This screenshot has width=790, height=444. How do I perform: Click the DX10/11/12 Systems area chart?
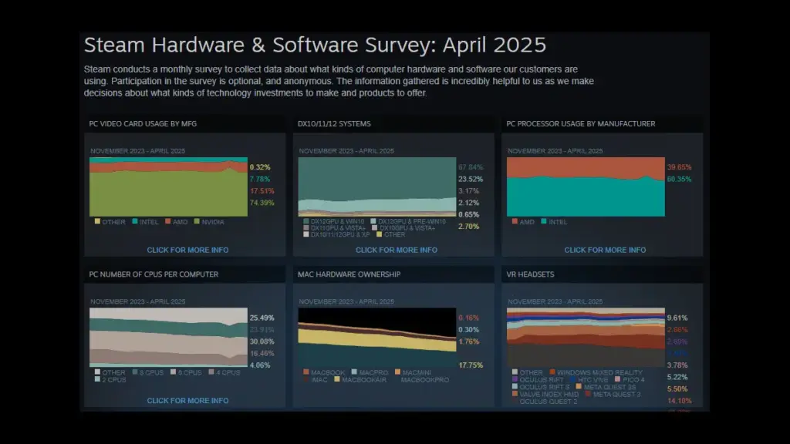376,187
